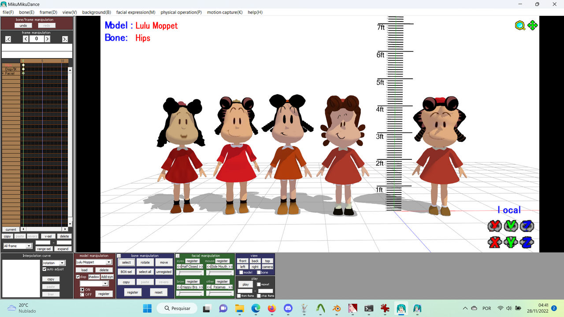
Task: Click undo in bone/frame manipulation
Action: click(23, 25)
